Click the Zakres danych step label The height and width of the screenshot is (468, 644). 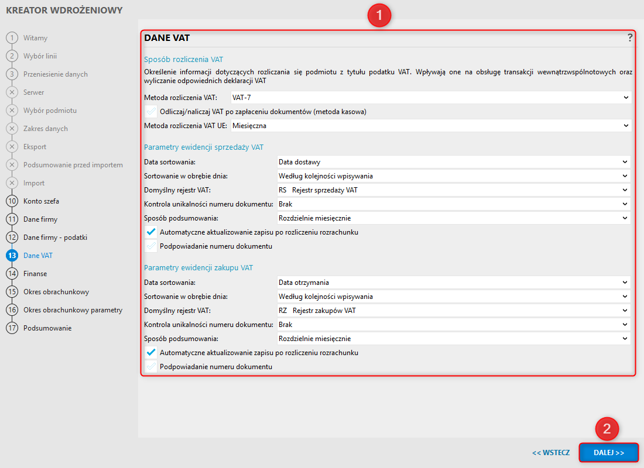(x=45, y=129)
